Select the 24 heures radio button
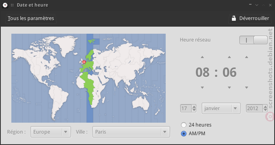 coord(184,125)
